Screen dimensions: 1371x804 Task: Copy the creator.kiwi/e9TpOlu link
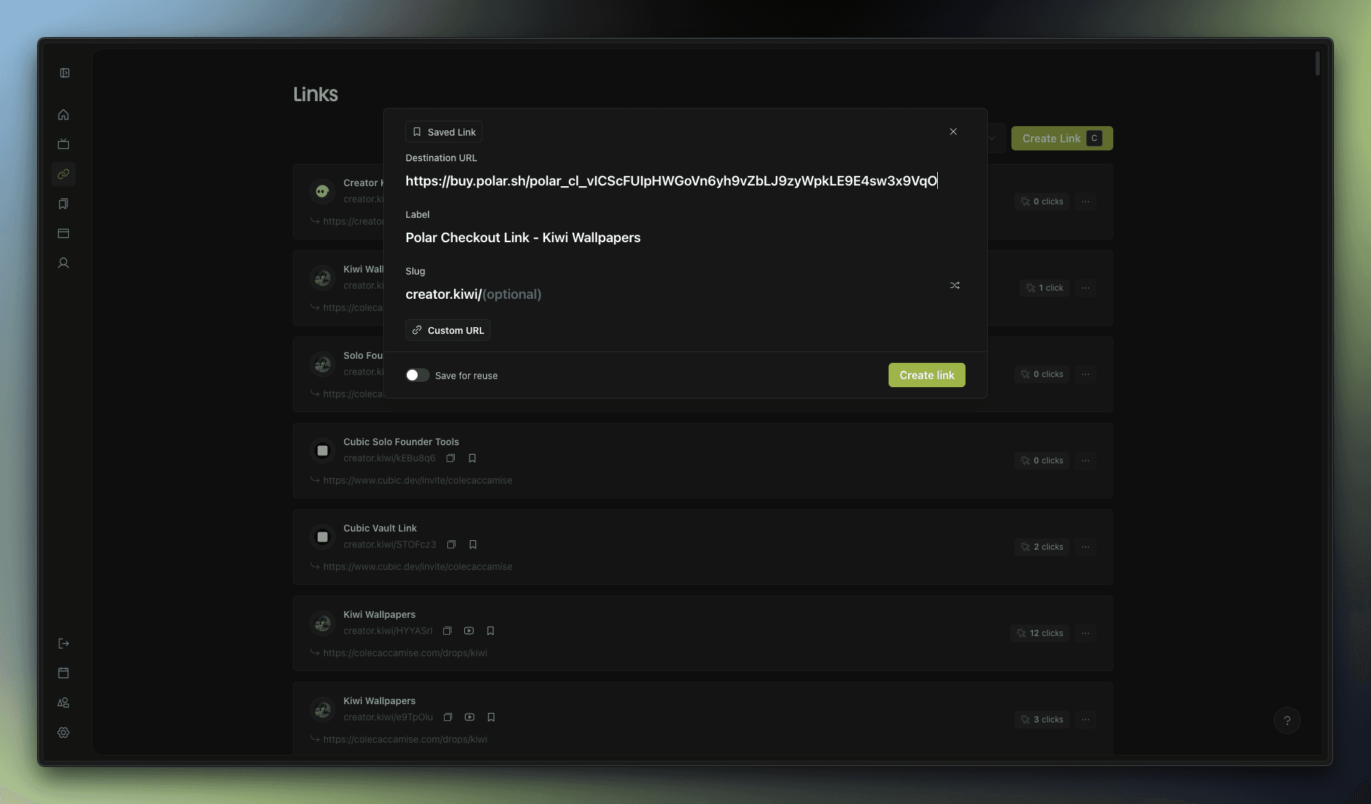(x=448, y=717)
